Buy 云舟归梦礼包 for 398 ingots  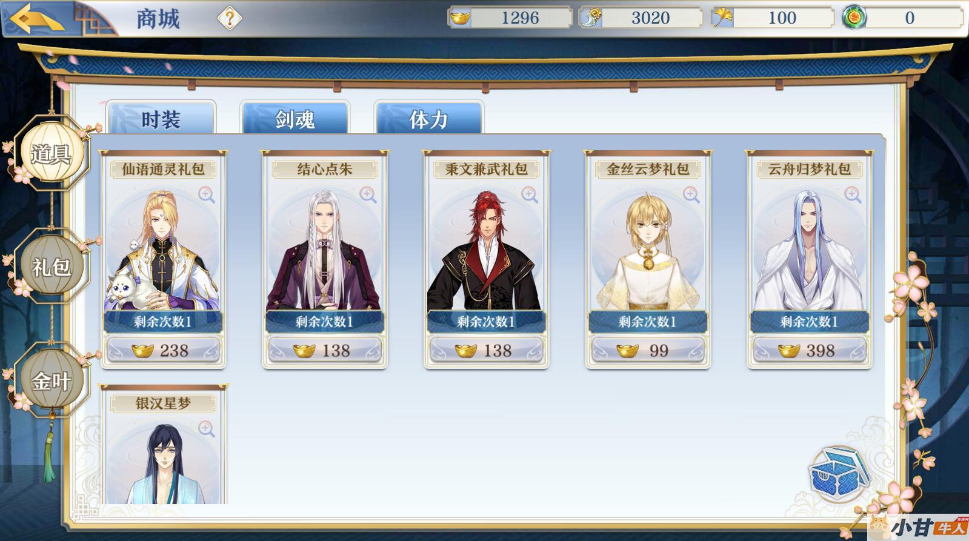810,350
